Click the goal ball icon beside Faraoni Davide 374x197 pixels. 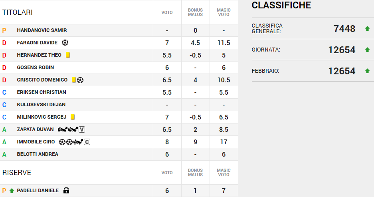(x=65, y=43)
